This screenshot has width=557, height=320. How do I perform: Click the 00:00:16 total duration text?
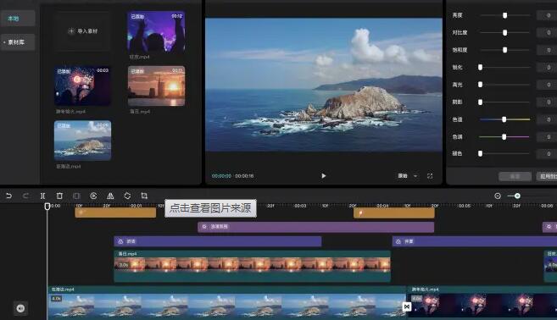point(244,176)
